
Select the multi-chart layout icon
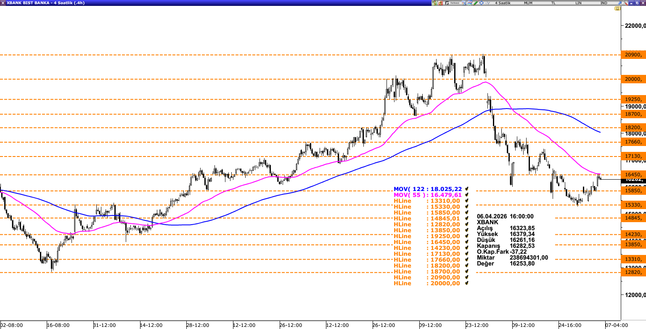click(469, 3)
